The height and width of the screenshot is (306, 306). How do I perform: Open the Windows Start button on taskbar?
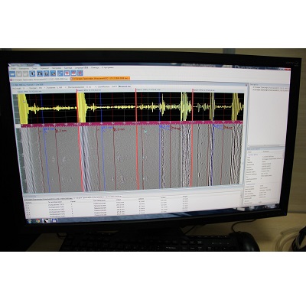[x=29, y=220]
